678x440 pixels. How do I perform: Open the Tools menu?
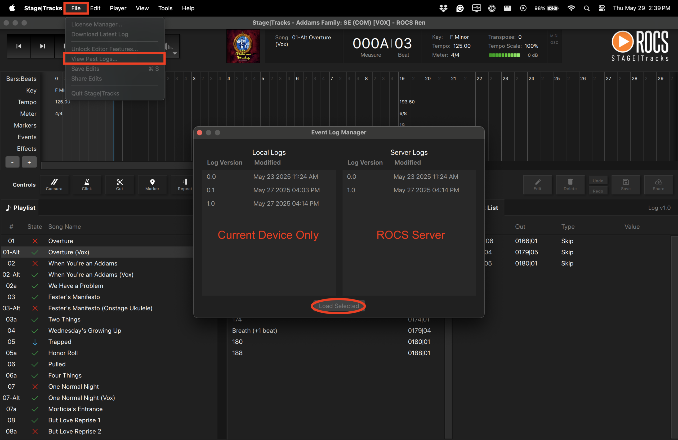click(165, 8)
